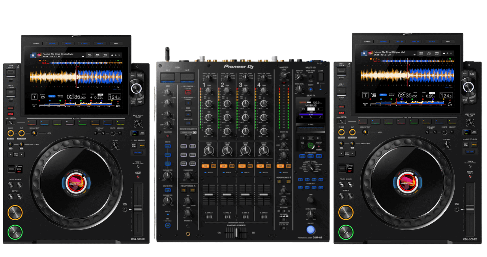Toggle BEAT SYNC on left CDJ

pos(134,146)
